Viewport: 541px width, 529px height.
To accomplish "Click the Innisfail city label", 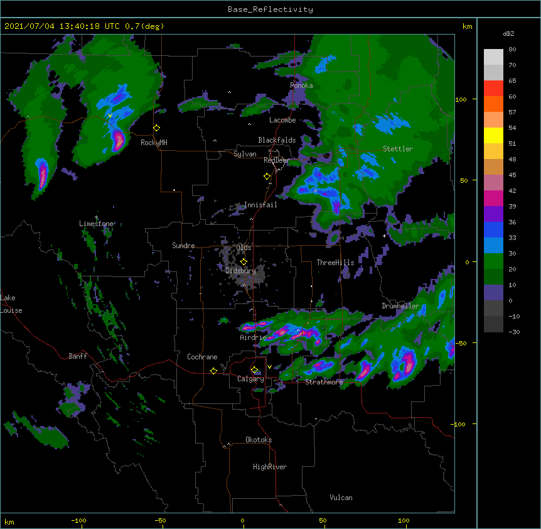I will point(260,205).
